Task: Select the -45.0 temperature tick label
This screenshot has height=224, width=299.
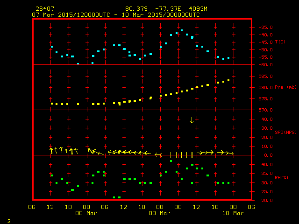Action: 266,42
